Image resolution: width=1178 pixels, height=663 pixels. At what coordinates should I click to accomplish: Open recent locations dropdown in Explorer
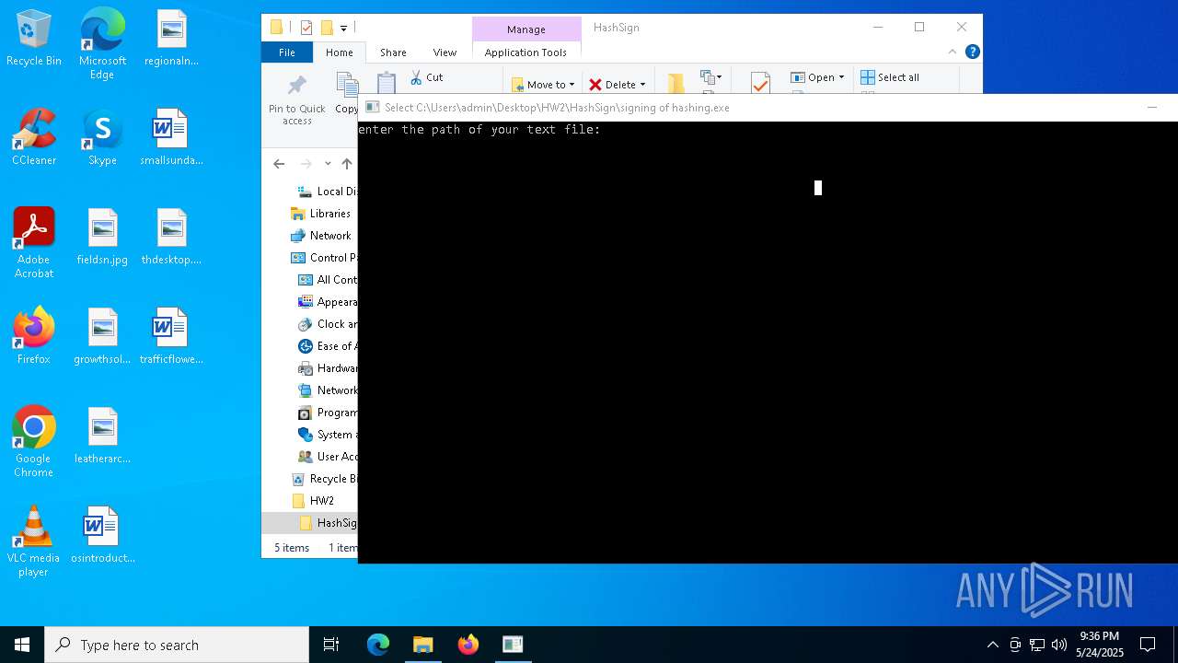[328, 164]
